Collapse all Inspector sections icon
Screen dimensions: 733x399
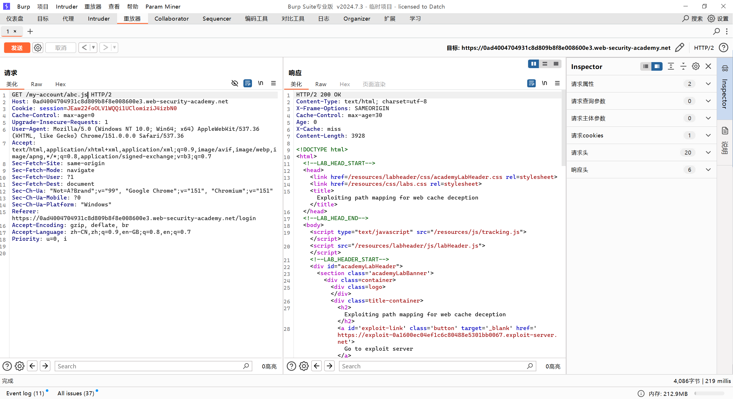tap(683, 66)
